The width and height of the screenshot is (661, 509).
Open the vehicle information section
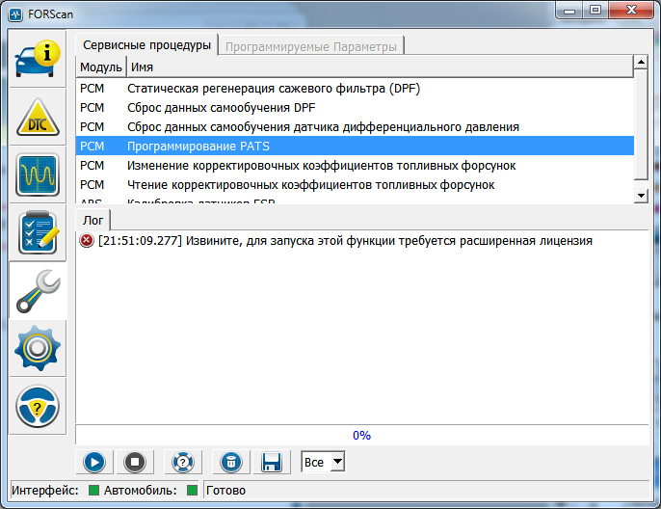[x=38, y=59]
